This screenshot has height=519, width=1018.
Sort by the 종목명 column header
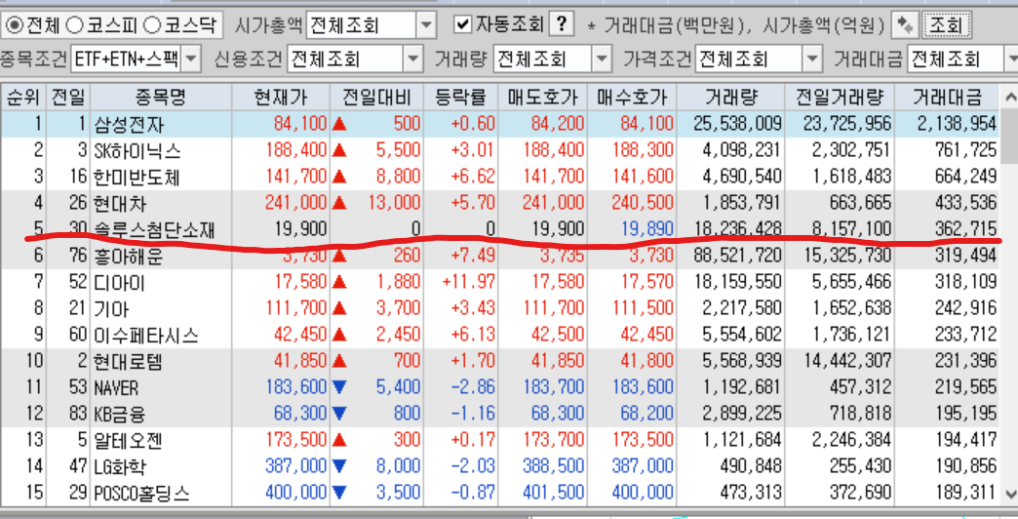pos(161,98)
